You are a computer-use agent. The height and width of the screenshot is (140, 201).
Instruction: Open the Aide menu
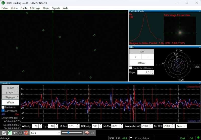point(66,8)
